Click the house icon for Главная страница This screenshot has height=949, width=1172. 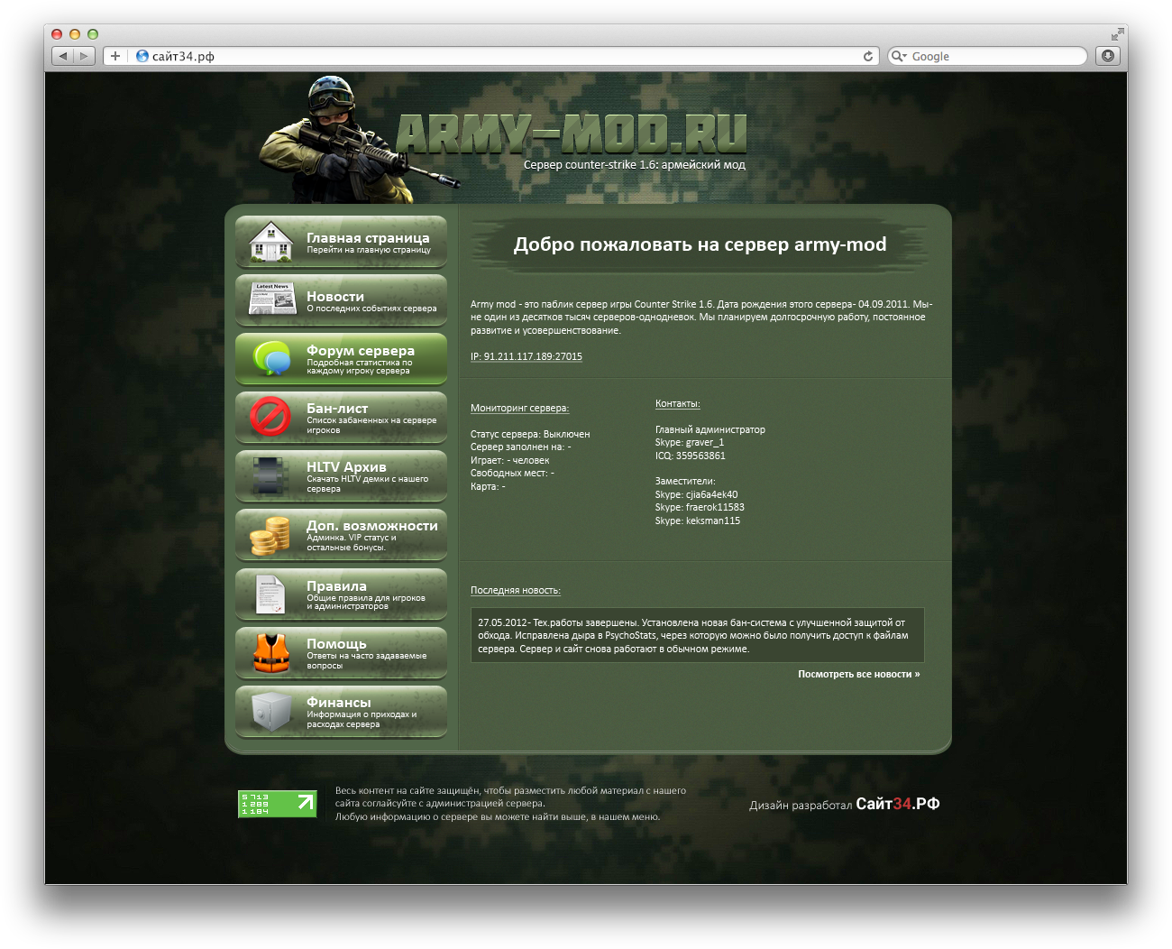(x=270, y=242)
